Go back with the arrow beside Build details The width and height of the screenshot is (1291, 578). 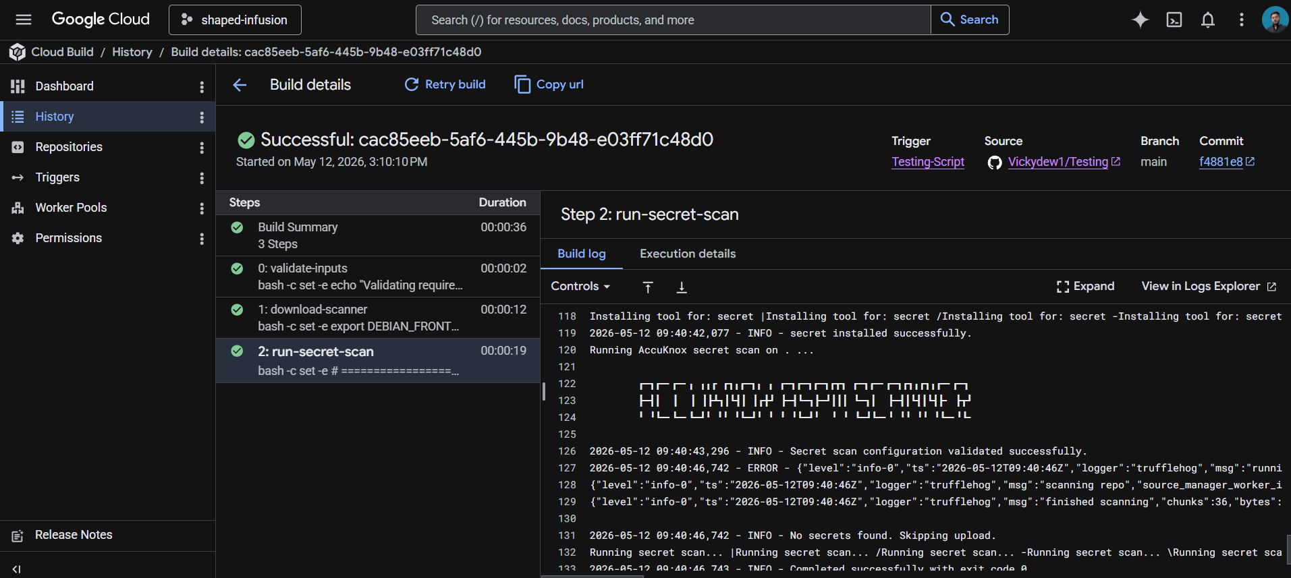click(x=240, y=85)
